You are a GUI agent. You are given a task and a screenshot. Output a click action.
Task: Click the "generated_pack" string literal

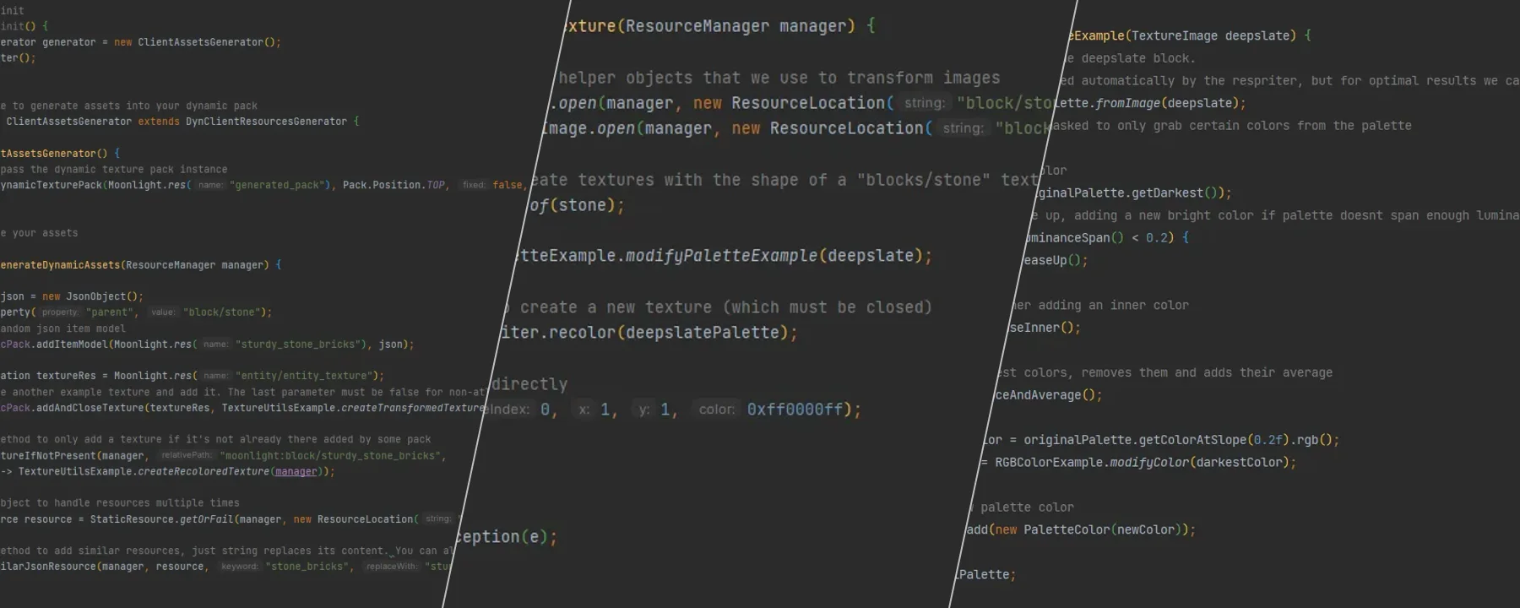point(277,185)
